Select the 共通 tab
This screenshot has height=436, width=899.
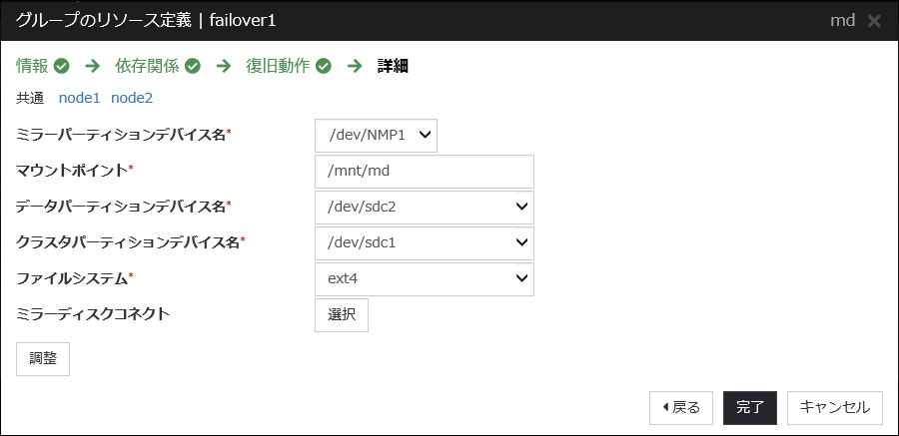(30, 98)
